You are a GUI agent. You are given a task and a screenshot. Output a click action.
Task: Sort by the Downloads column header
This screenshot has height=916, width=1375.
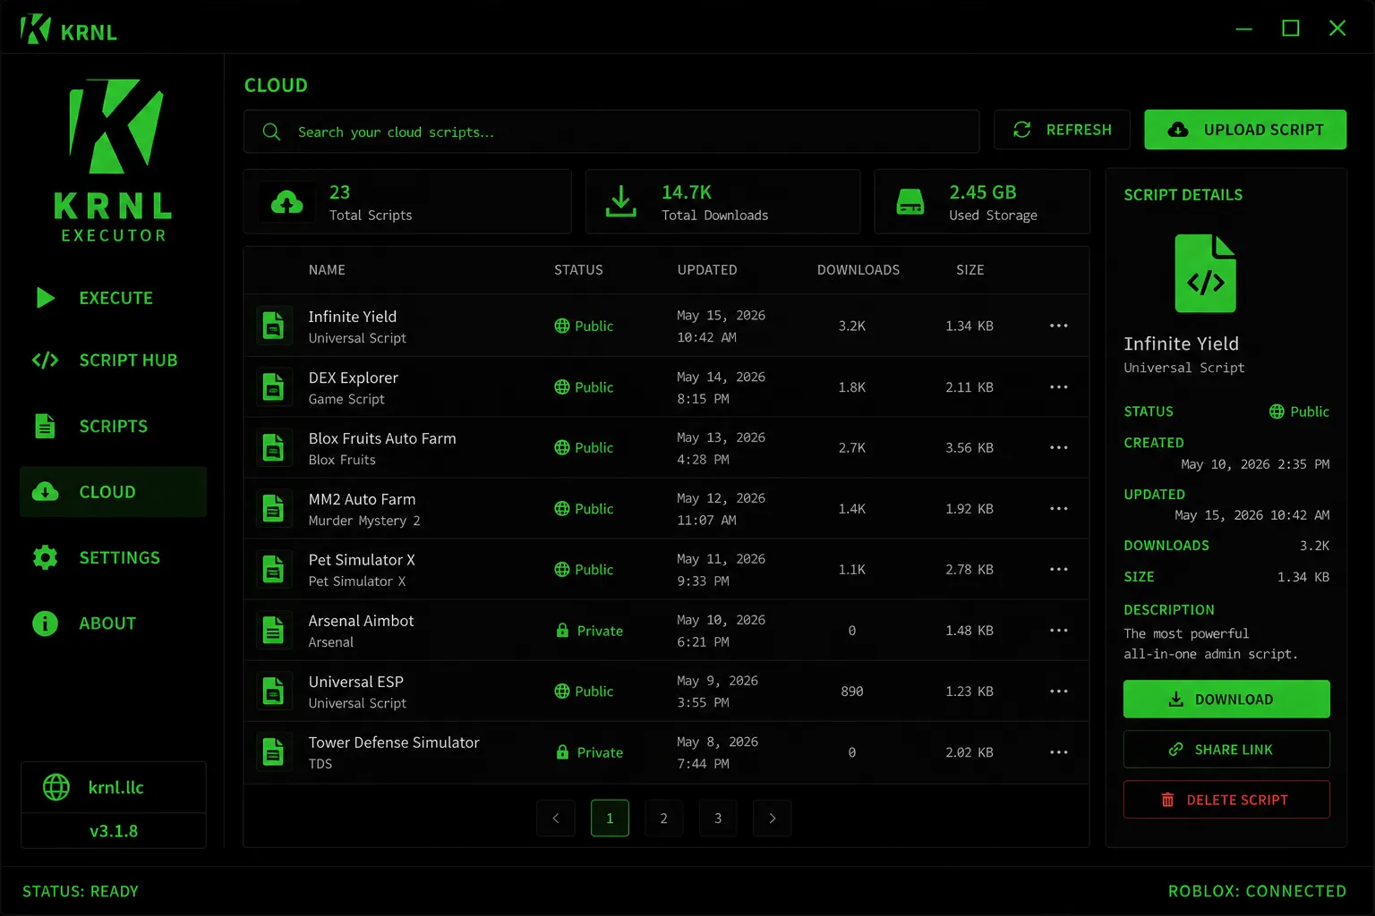click(858, 270)
